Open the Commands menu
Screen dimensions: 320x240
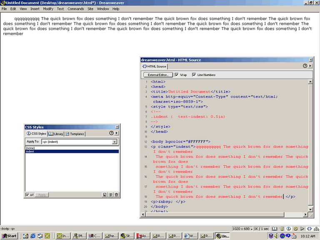76,9
